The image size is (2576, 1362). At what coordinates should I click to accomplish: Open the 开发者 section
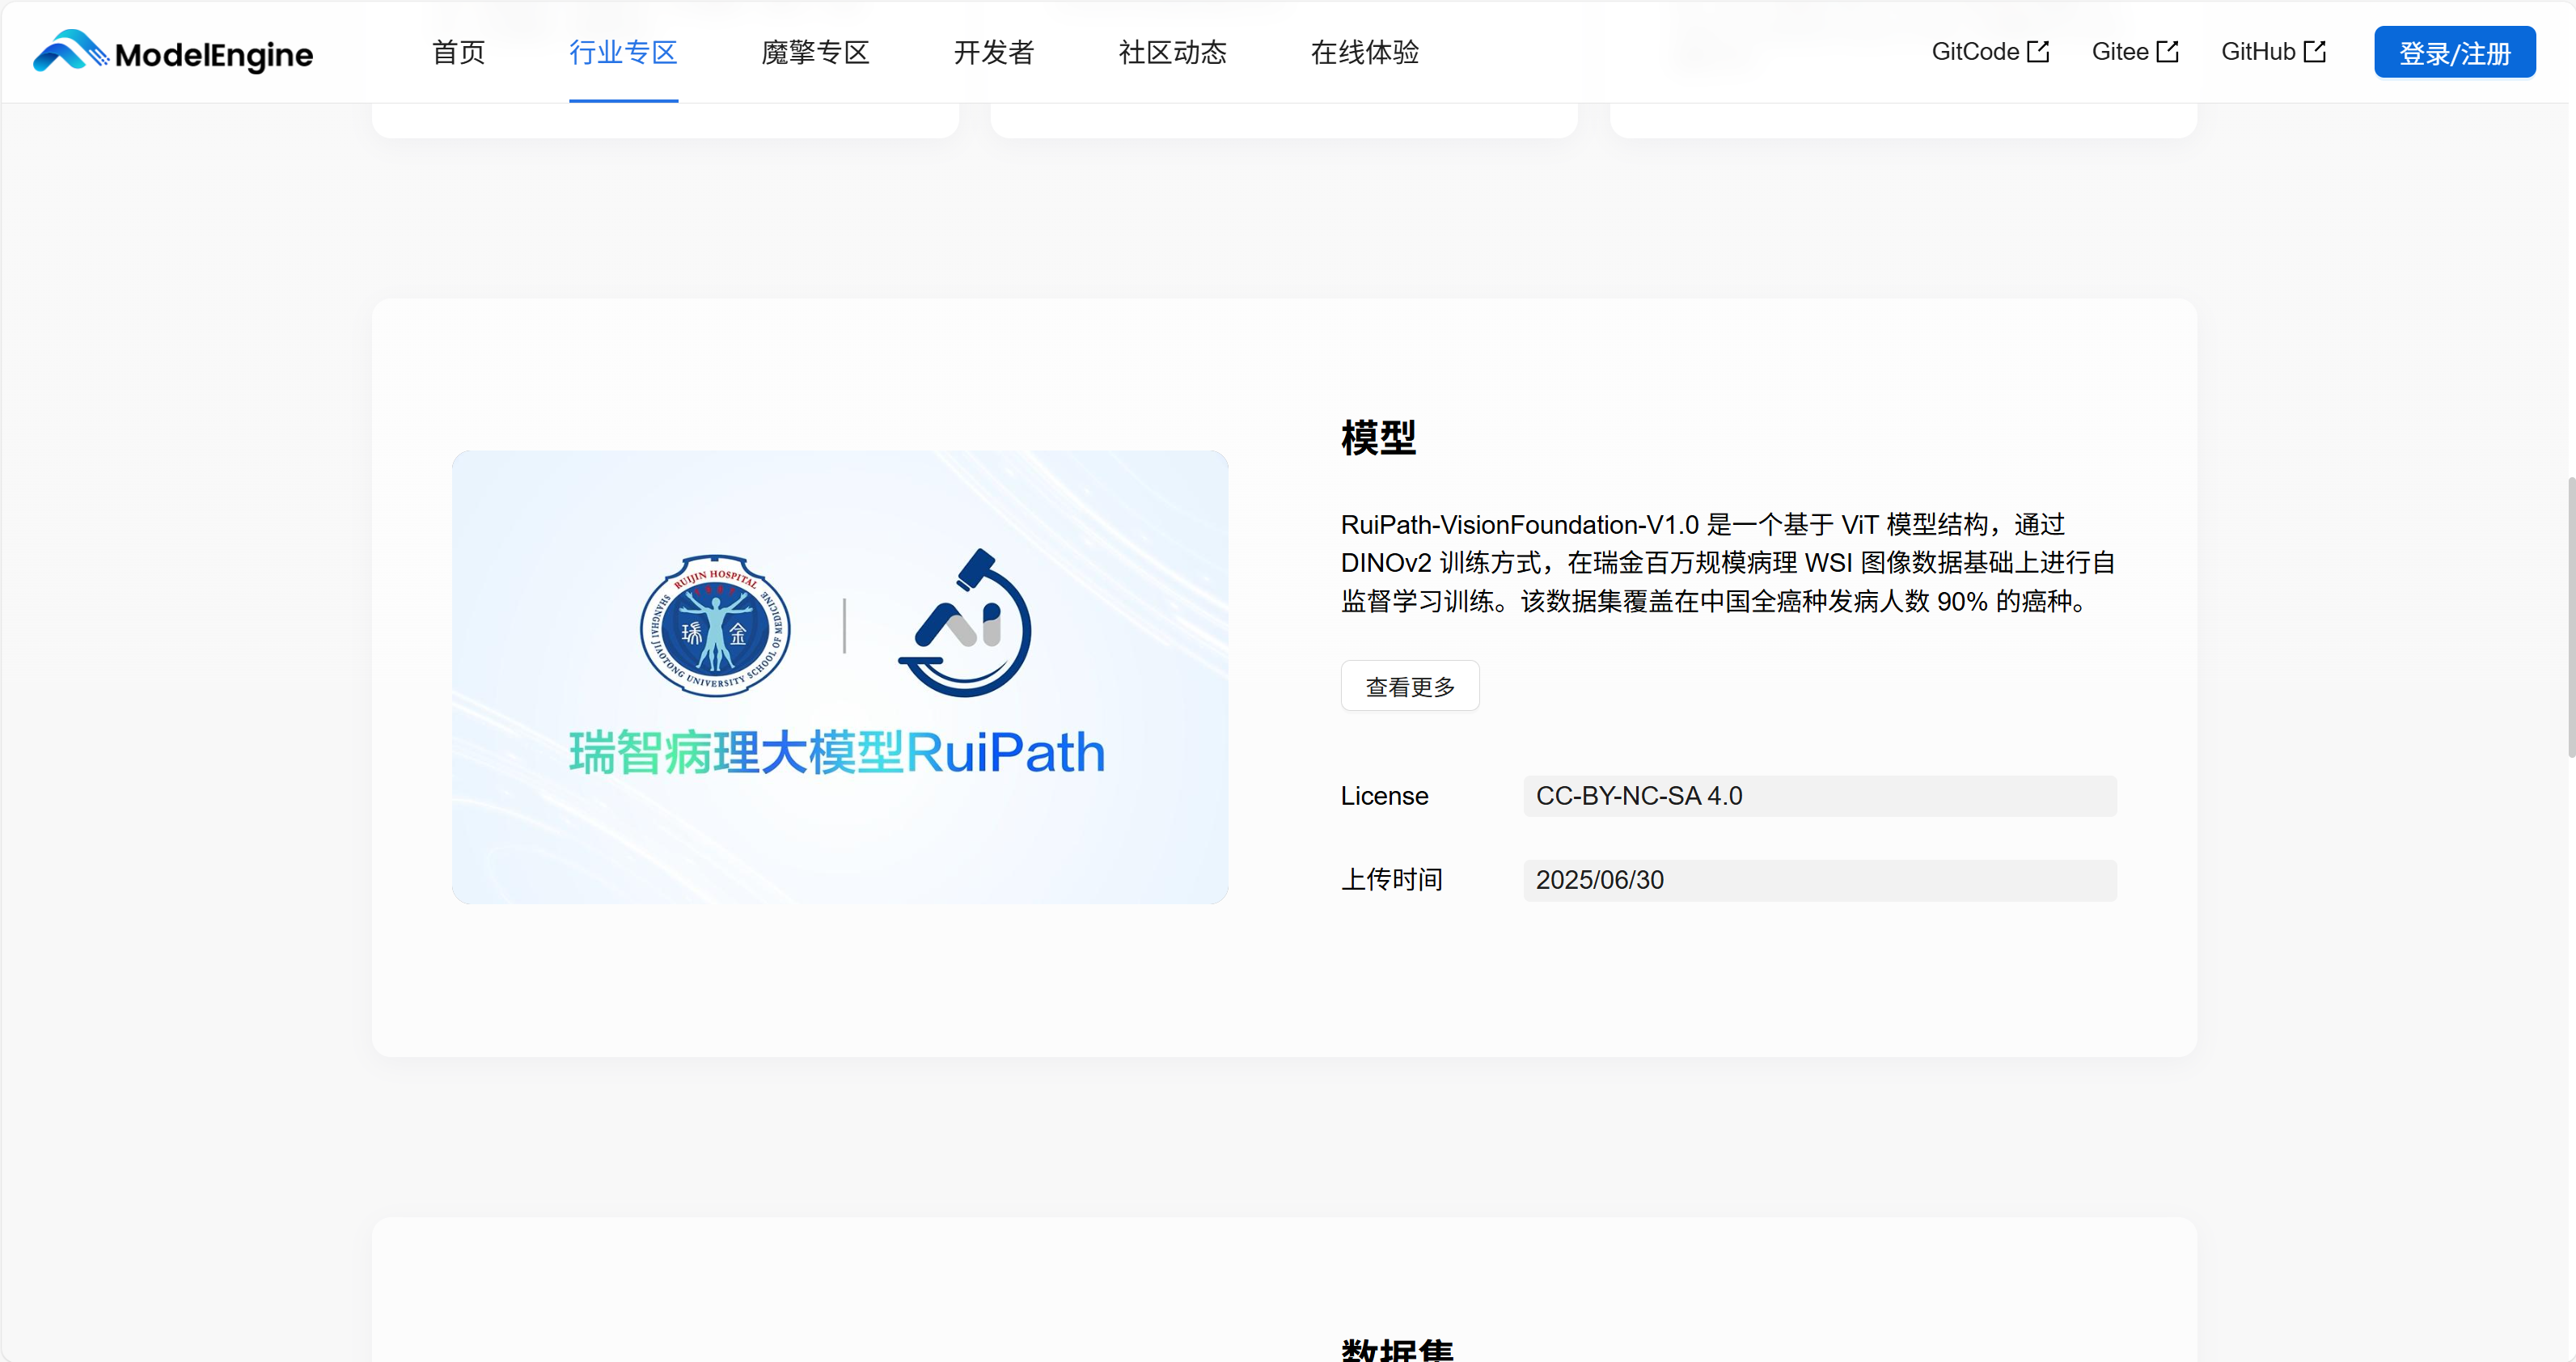995,52
